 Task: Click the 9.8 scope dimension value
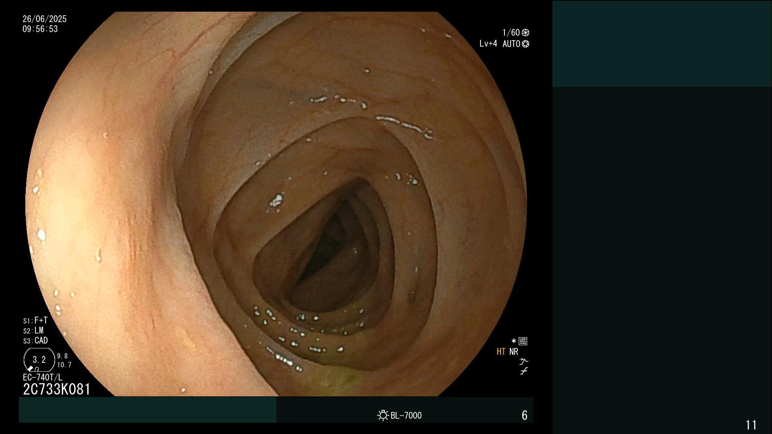(x=62, y=356)
